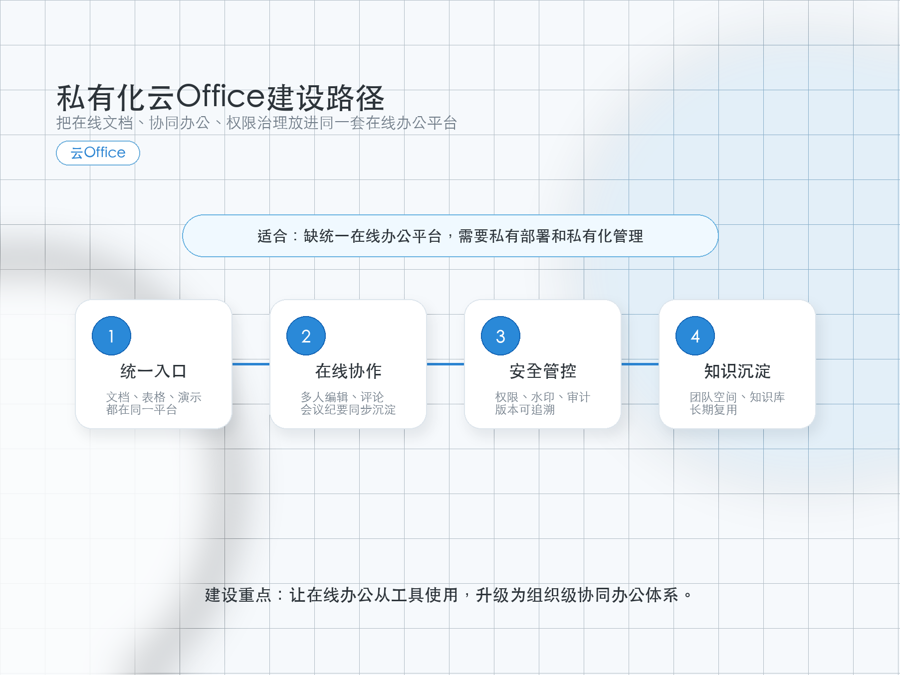Click the description 多人编辑、评论
Viewport: 900px width, 675px height.
coord(342,397)
